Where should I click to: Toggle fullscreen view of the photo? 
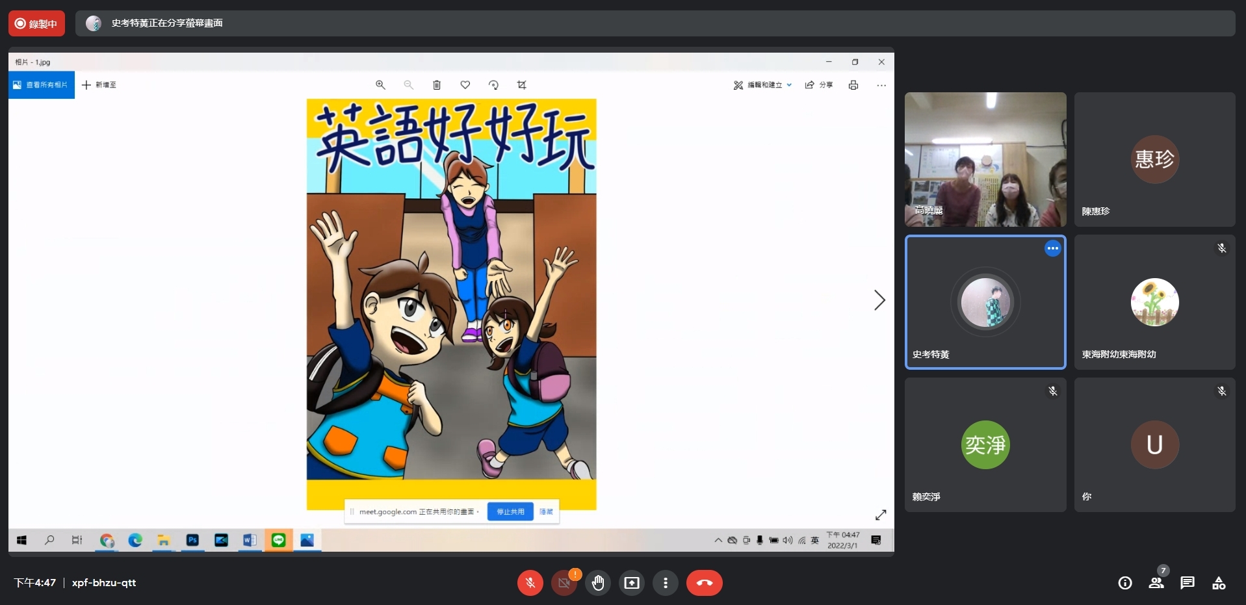click(x=881, y=515)
